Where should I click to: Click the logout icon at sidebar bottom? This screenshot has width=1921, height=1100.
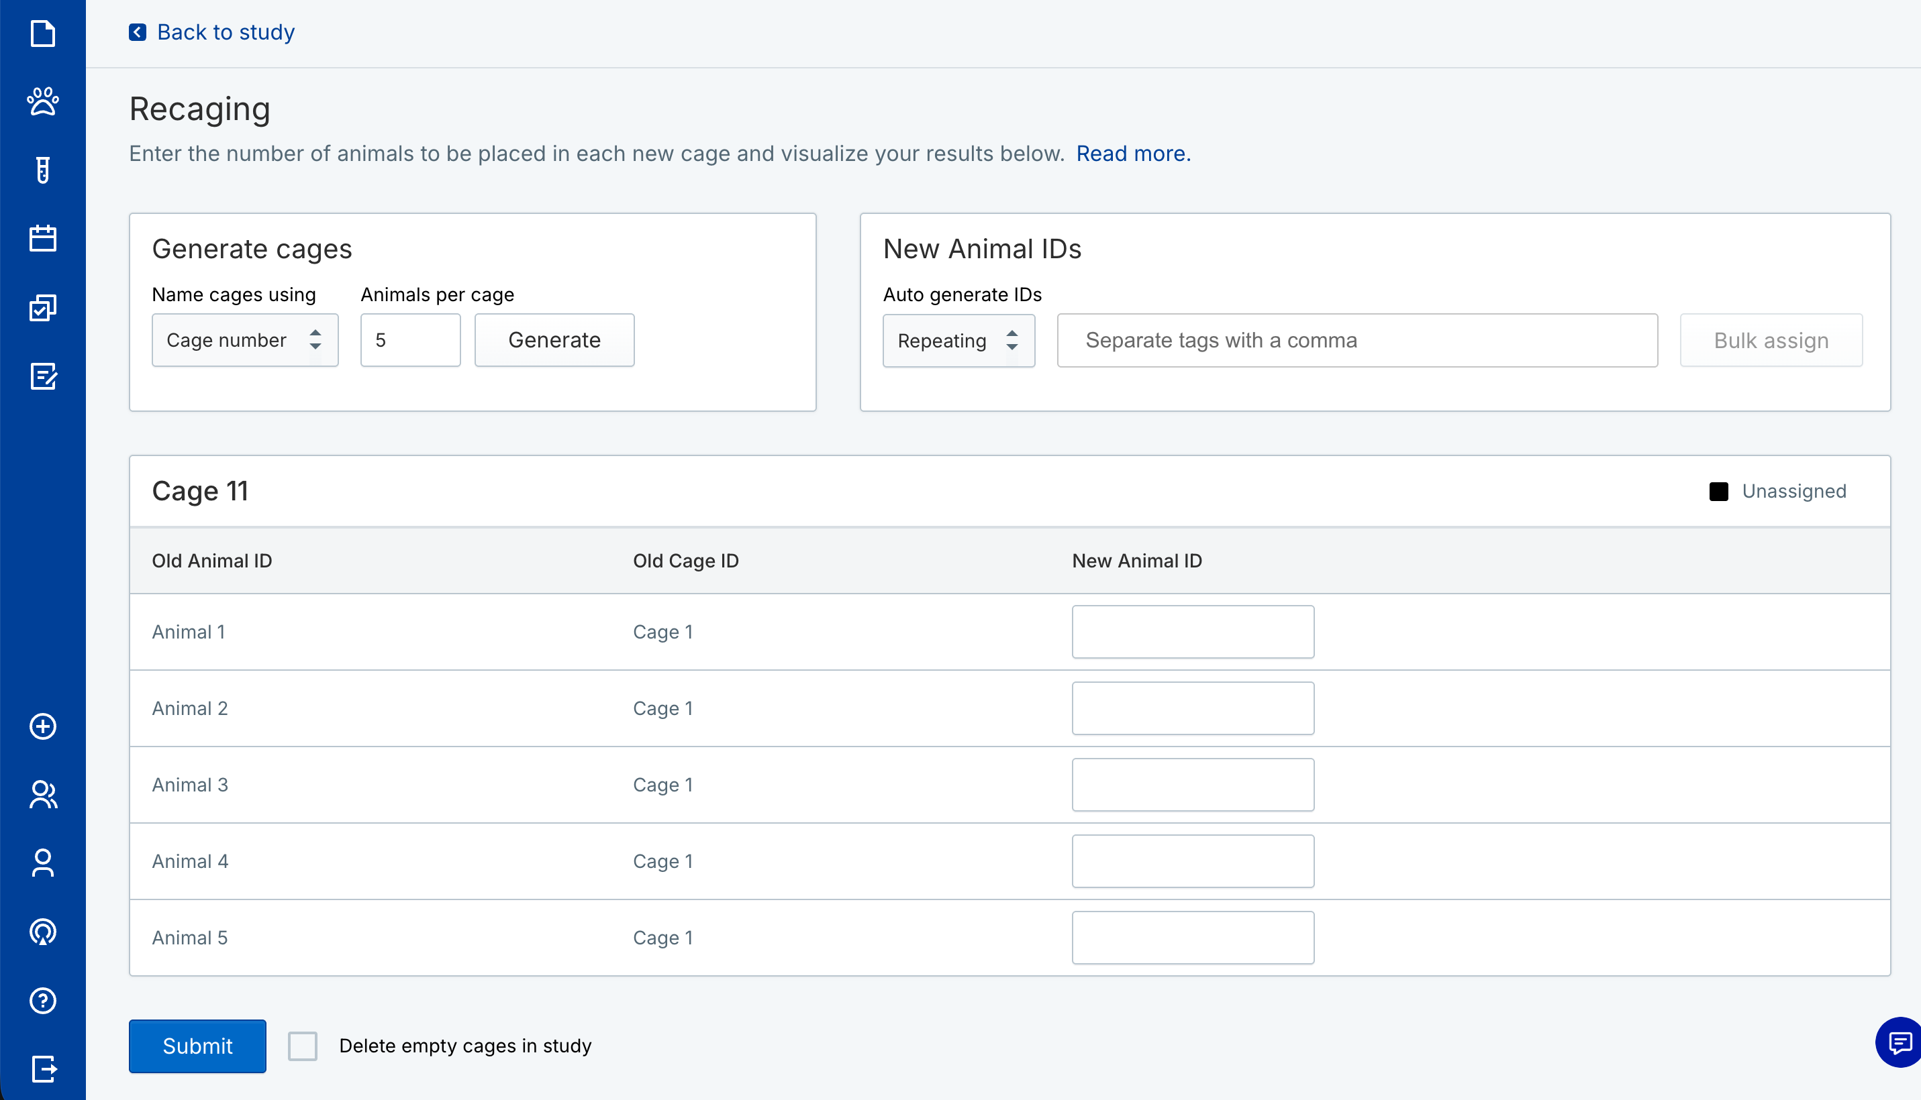tap(42, 1069)
